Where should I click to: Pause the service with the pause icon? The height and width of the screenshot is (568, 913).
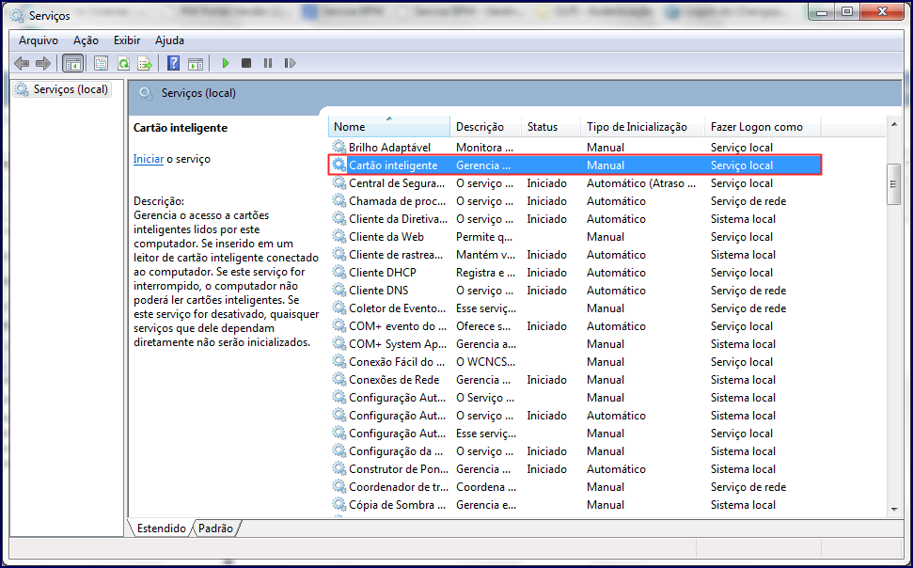(268, 63)
